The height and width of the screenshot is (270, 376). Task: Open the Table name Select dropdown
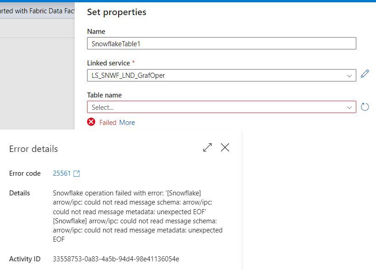(221, 107)
